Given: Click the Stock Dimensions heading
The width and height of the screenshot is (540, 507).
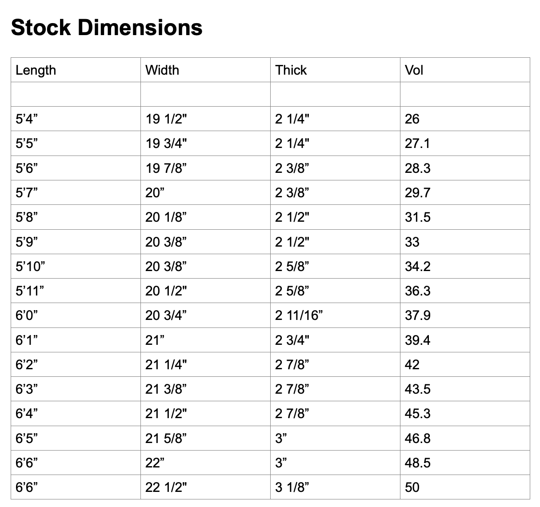Looking at the screenshot, I should 107,28.
